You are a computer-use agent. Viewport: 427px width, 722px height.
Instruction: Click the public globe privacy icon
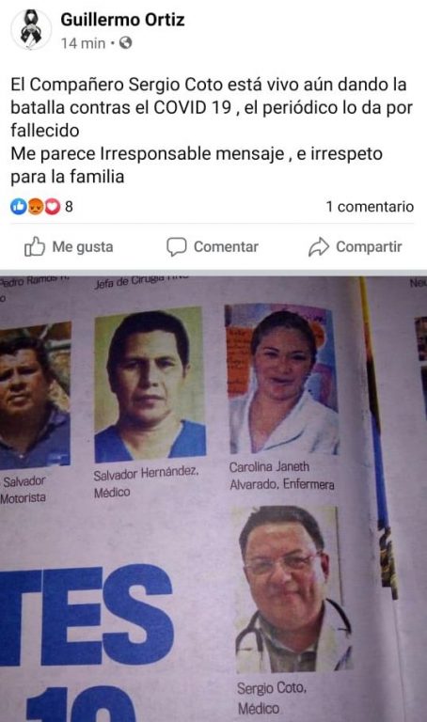pos(125,43)
